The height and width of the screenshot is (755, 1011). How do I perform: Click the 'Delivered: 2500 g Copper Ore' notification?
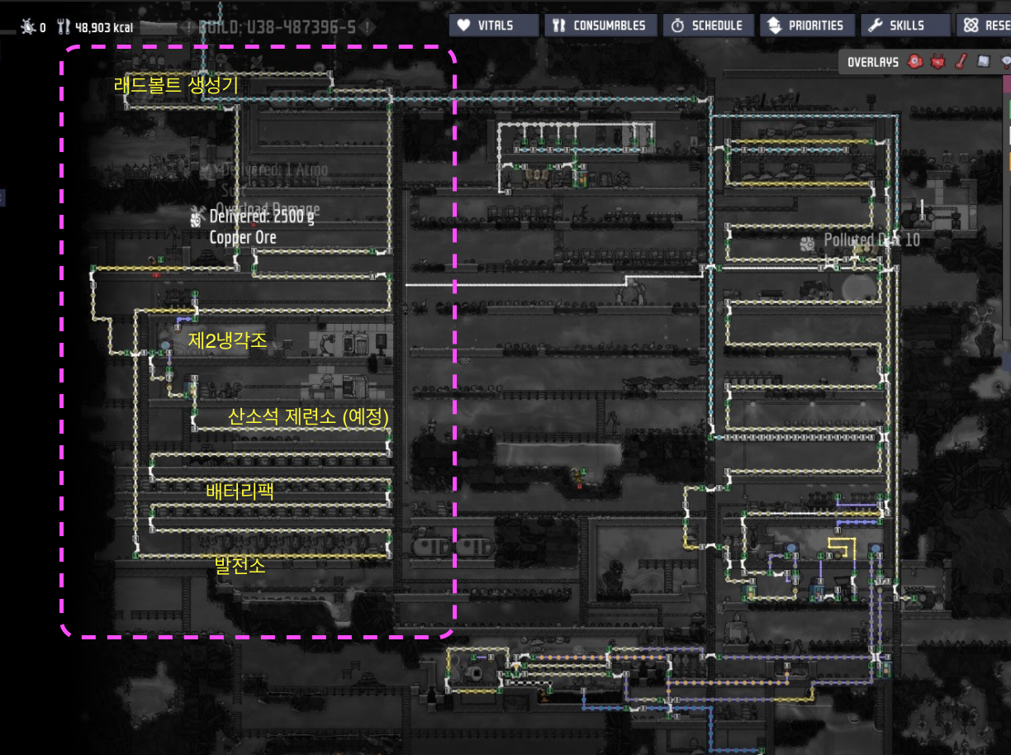(253, 227)
